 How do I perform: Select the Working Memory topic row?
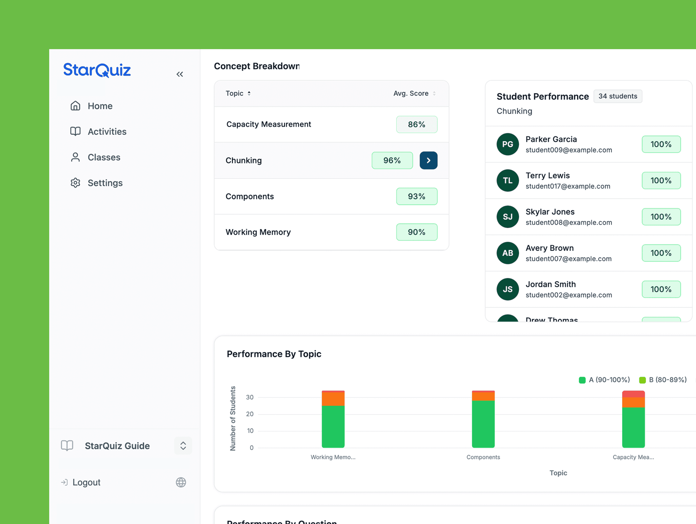tap(258, 232)
